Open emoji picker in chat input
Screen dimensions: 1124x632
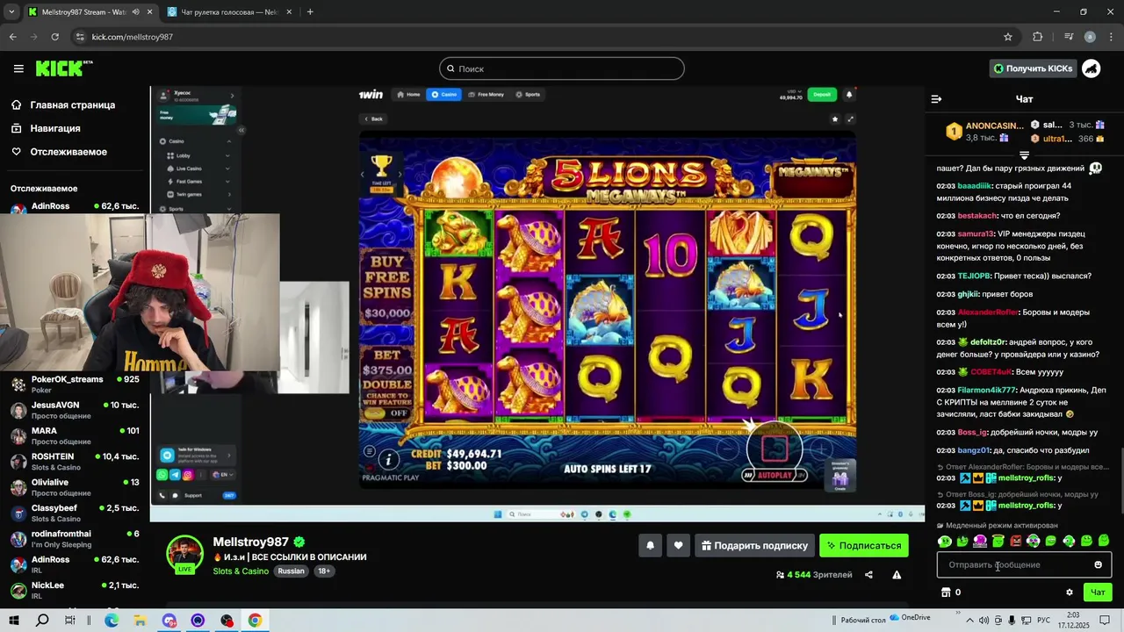click(1098, 564)
